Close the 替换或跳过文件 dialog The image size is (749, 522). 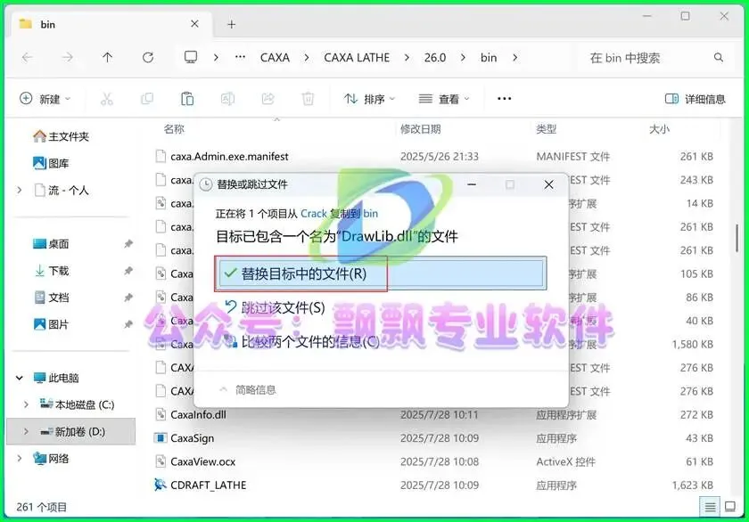tap(549, 184)
